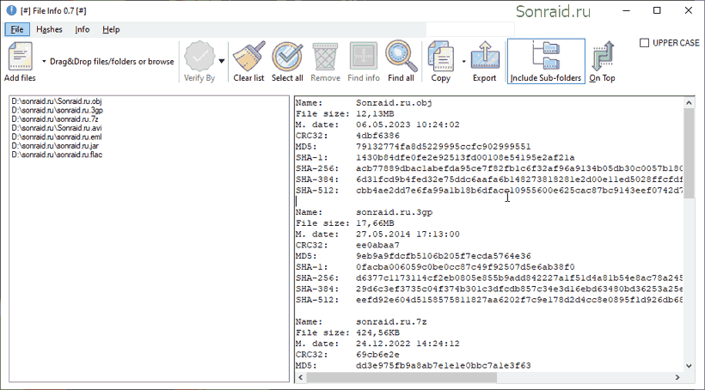Click MD5 hash dd3e975fb9a8ab7e1e1e0bbc7a1e3f63
The image size is (705, 390).
(x=444, y=366)
